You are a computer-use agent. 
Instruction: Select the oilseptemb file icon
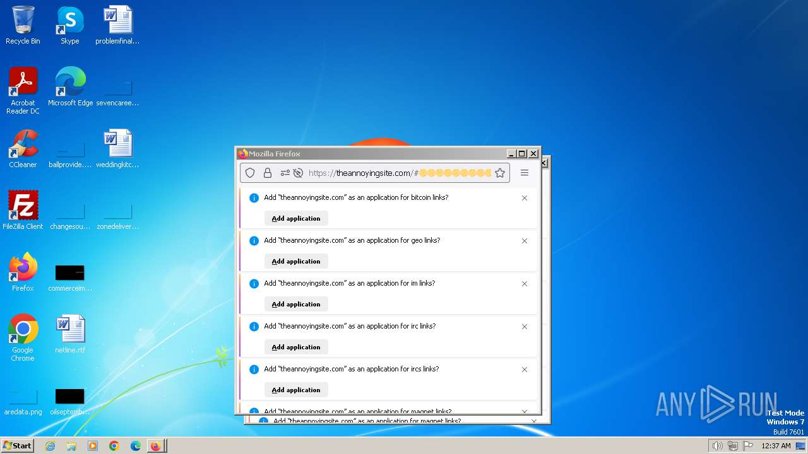click(x=70, y=401)
